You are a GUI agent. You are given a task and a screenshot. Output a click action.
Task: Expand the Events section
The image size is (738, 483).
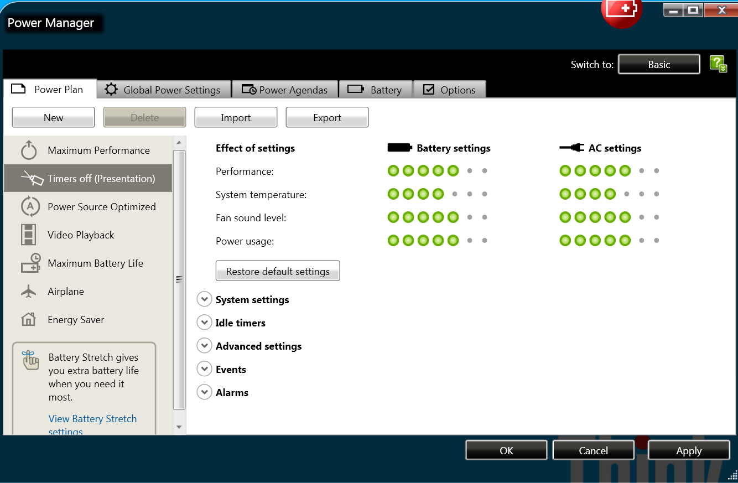[205, 369]
